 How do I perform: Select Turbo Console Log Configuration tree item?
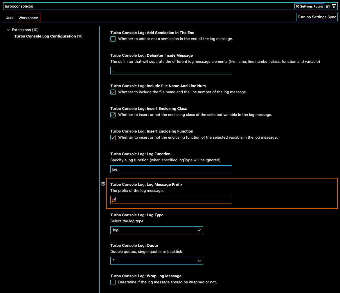49,36
